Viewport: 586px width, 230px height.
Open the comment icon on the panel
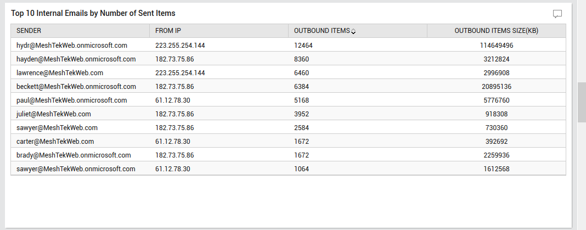point(557,14)
